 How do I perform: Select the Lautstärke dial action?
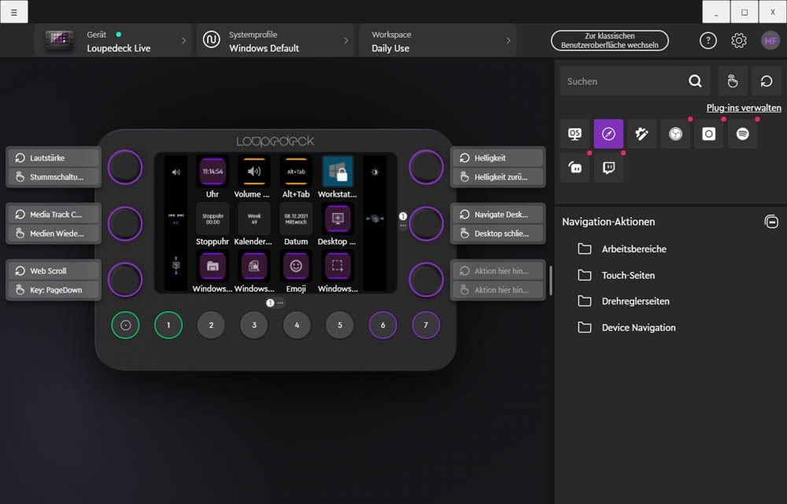[54, 158]
